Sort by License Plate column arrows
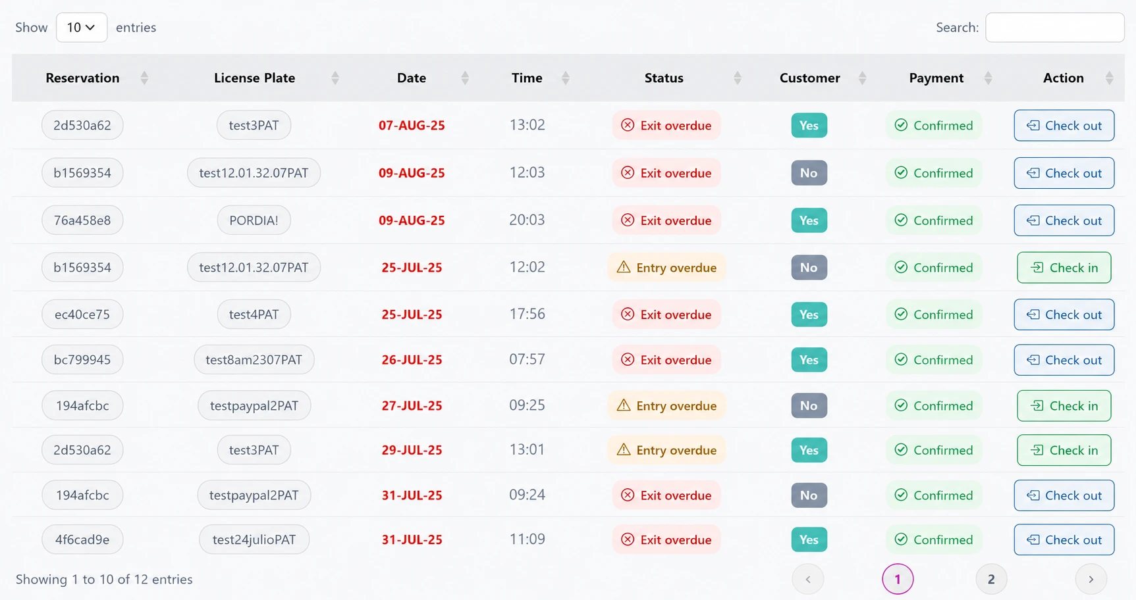Screen dimensions: 1136x600 click(x=335, y=78)
